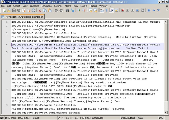Open the Search menu

click(x=17, y=6)
